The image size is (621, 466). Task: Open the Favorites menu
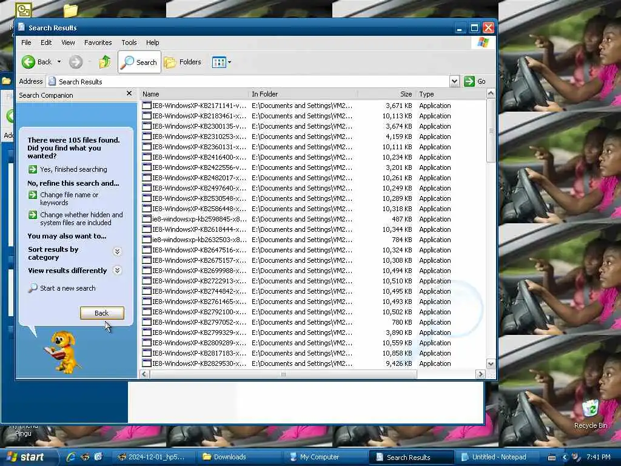98,42
